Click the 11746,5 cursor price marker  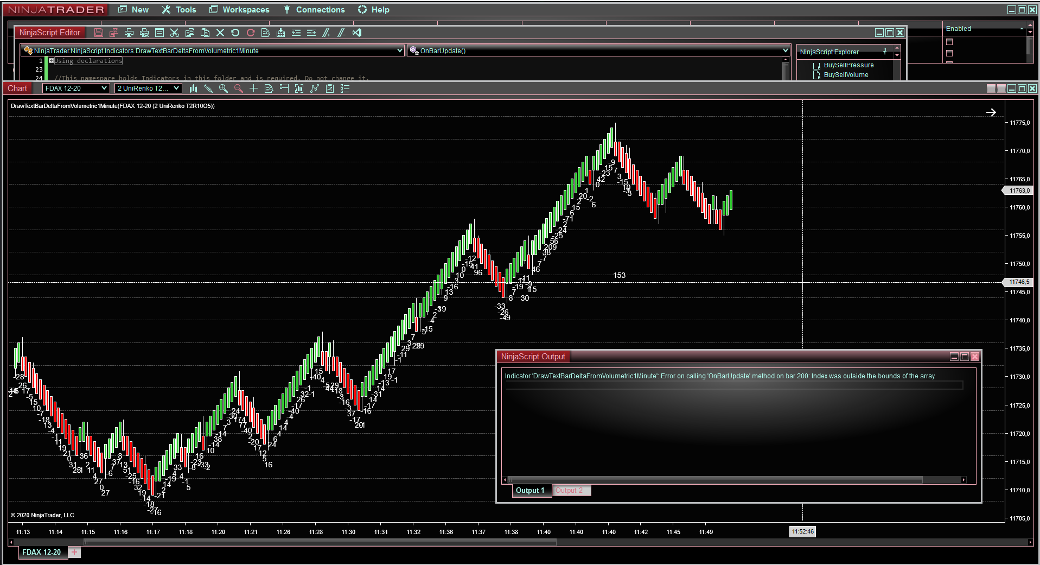point(1018,282)
